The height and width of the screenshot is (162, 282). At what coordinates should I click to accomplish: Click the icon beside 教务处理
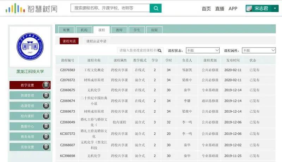click(46, 137)
